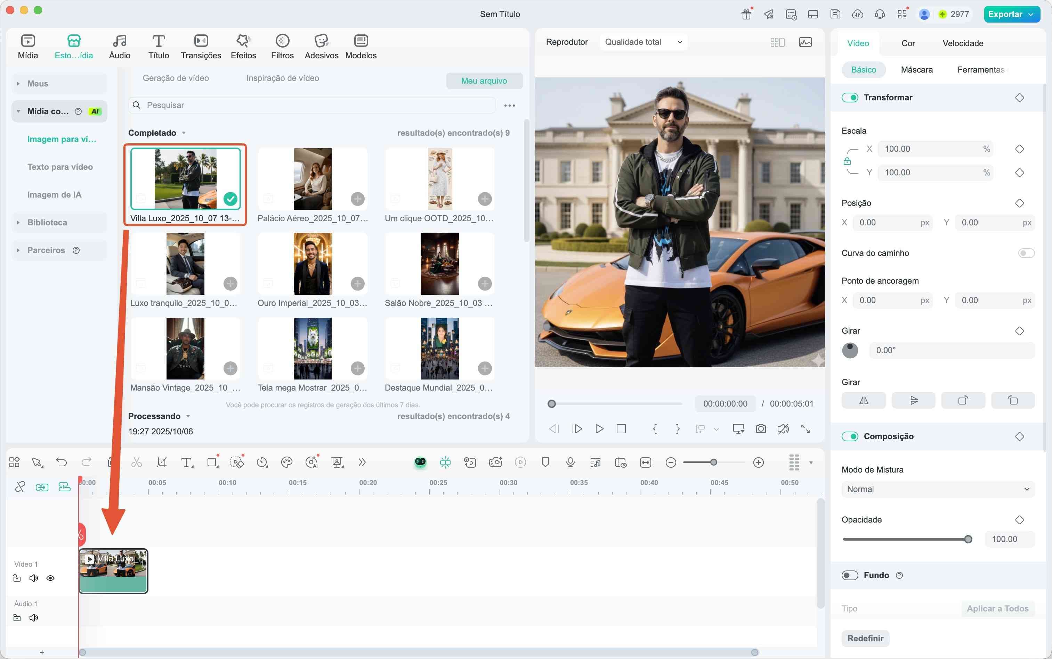Add Transformar keyframe diamond
1052x659 pixels.
[x=1019, y=98]
